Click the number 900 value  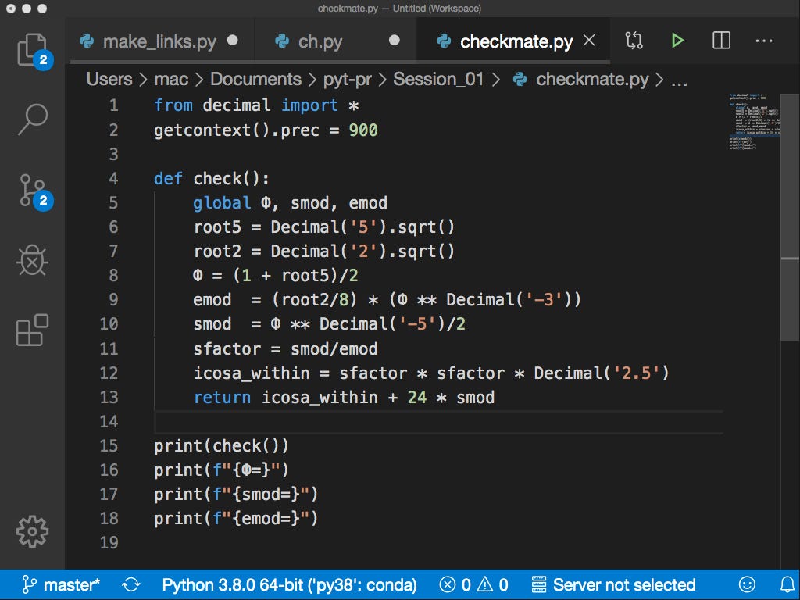click(363, 130)
